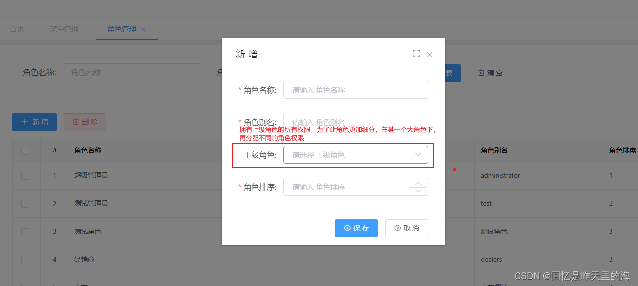Switch to the 菜单管理 tab
638x286 pixels.
click(64, 29)
